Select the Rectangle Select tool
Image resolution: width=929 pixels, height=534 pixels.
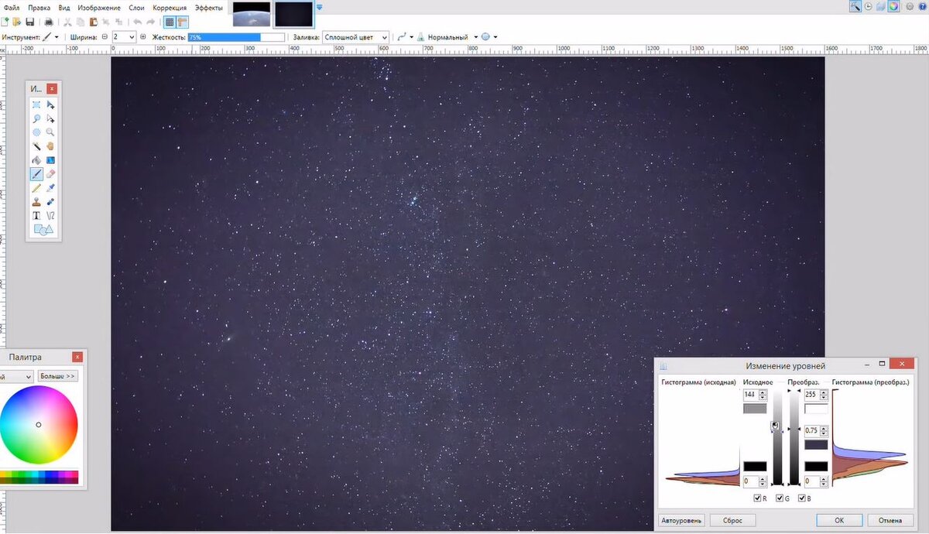click(x=36, y=104)
